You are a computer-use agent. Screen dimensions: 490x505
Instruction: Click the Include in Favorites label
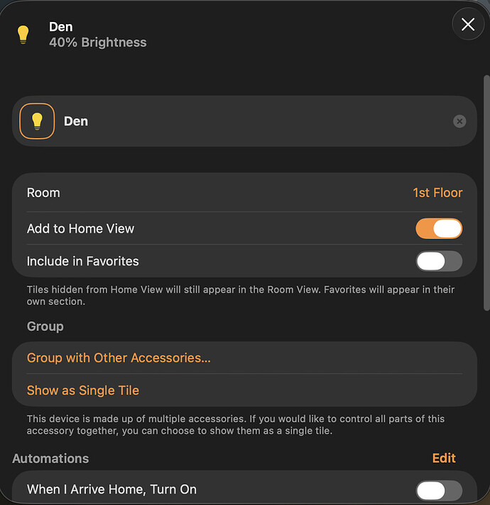(x=82, y=261)
